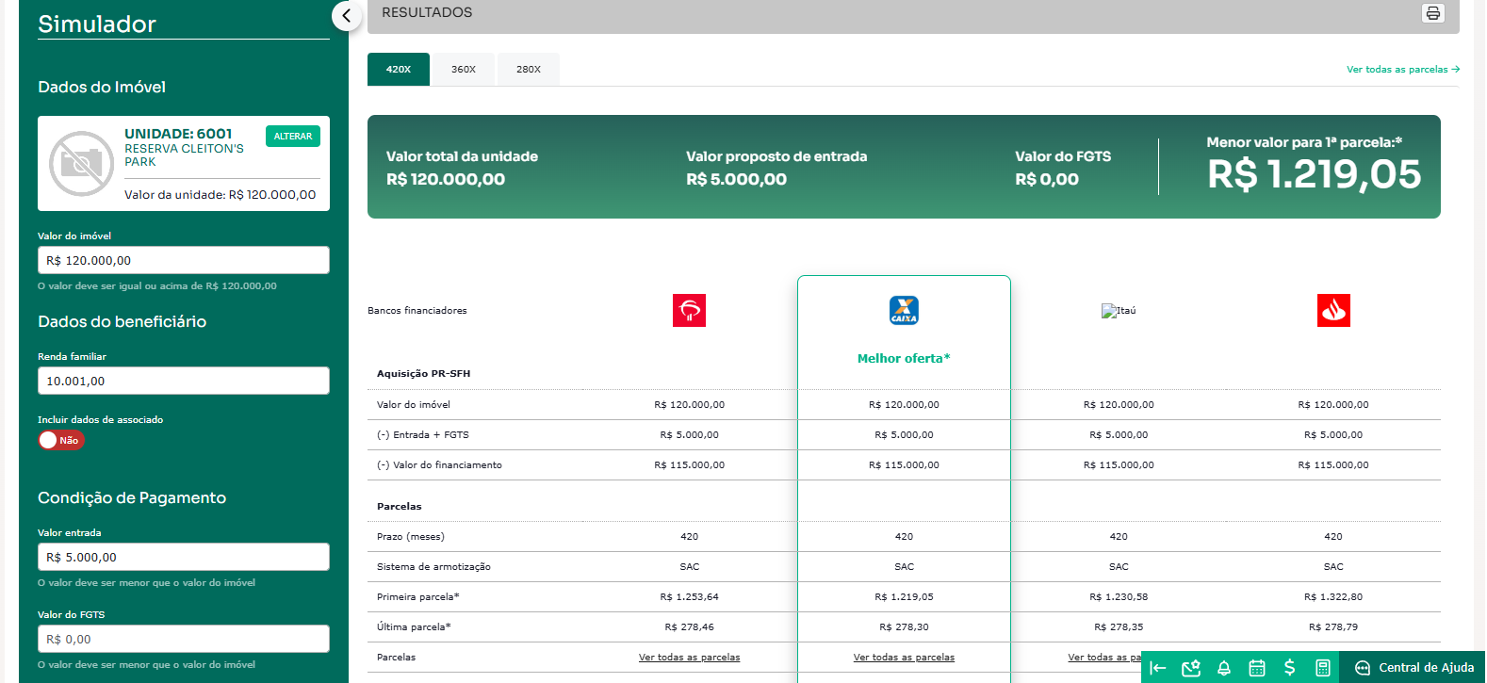Switch to the 360X tab
Viewport: 1487px width, 683px height.
(464, 70)
